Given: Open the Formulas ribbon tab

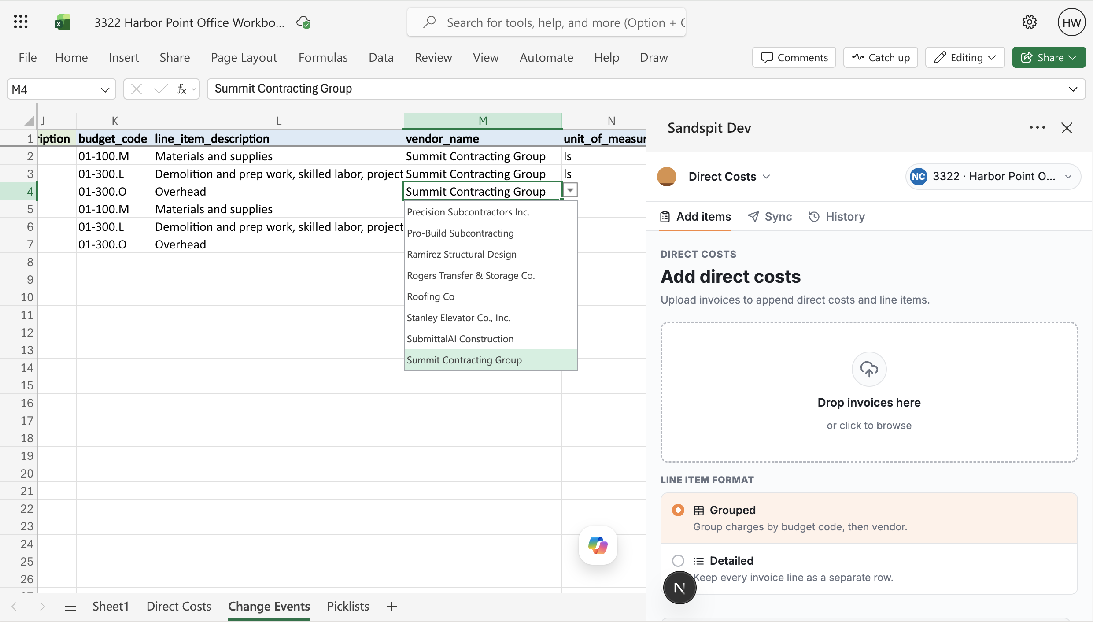Looking at the screenshot, I should [323, 57].
